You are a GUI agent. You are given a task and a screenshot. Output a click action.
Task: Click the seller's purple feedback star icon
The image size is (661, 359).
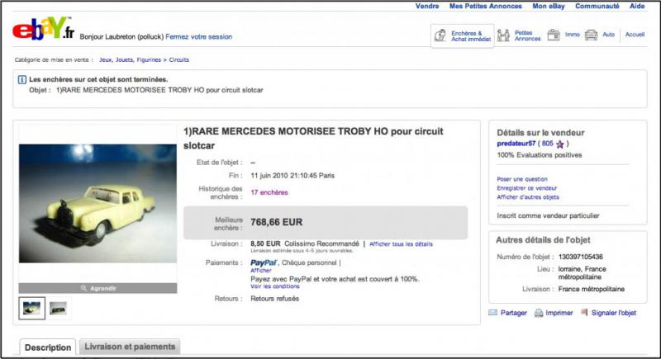(560, 144)
